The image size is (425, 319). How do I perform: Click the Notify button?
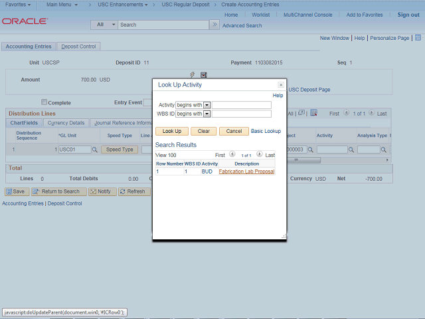(x=102, y=191)
